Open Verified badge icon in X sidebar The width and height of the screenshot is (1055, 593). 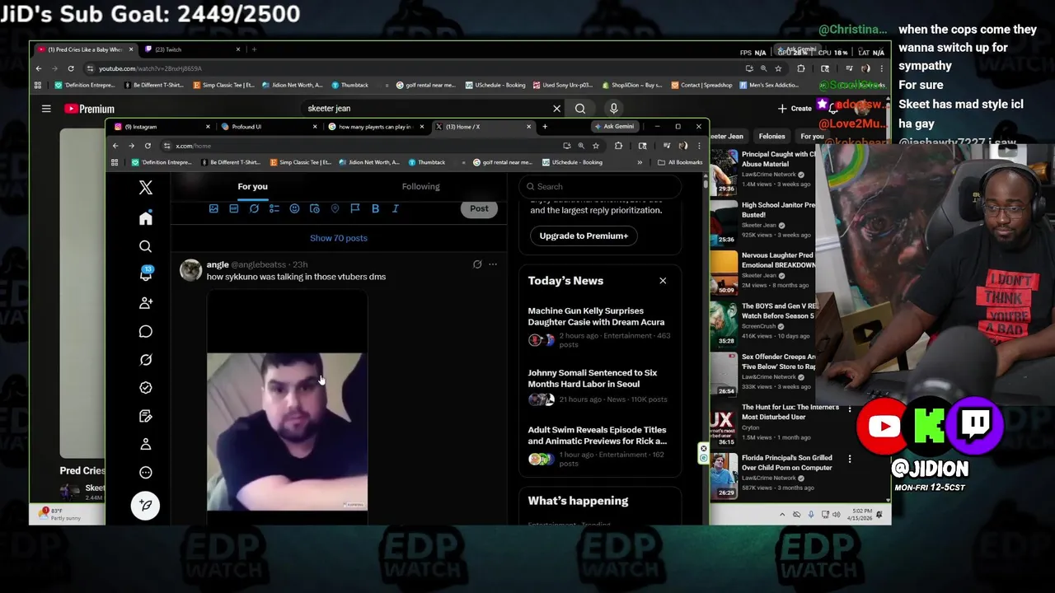click(x=146, y=388)
